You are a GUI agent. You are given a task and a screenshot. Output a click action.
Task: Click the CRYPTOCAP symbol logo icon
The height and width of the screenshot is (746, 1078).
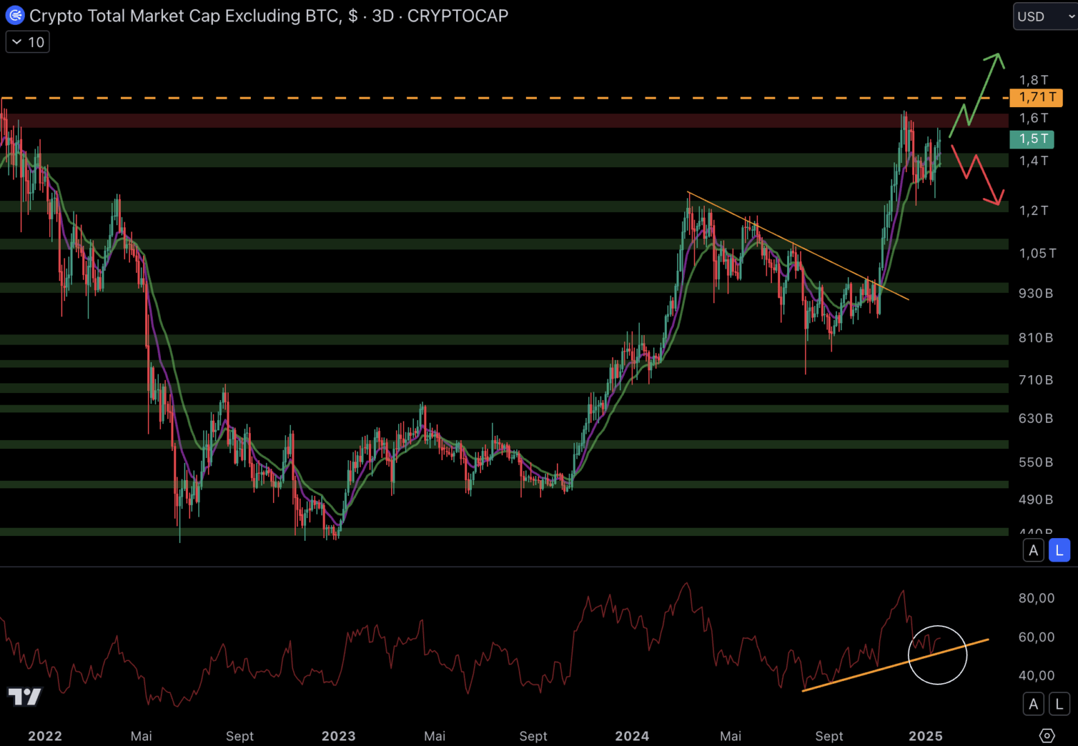pos(15,15)
